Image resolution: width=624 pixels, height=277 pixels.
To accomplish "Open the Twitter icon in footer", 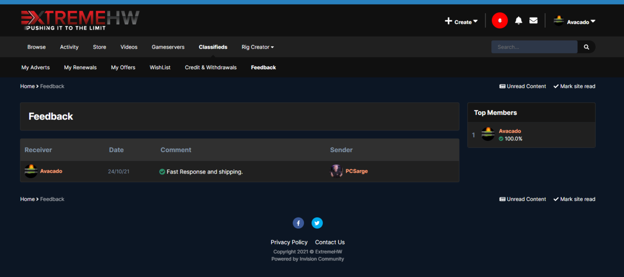I will [317, 223].
